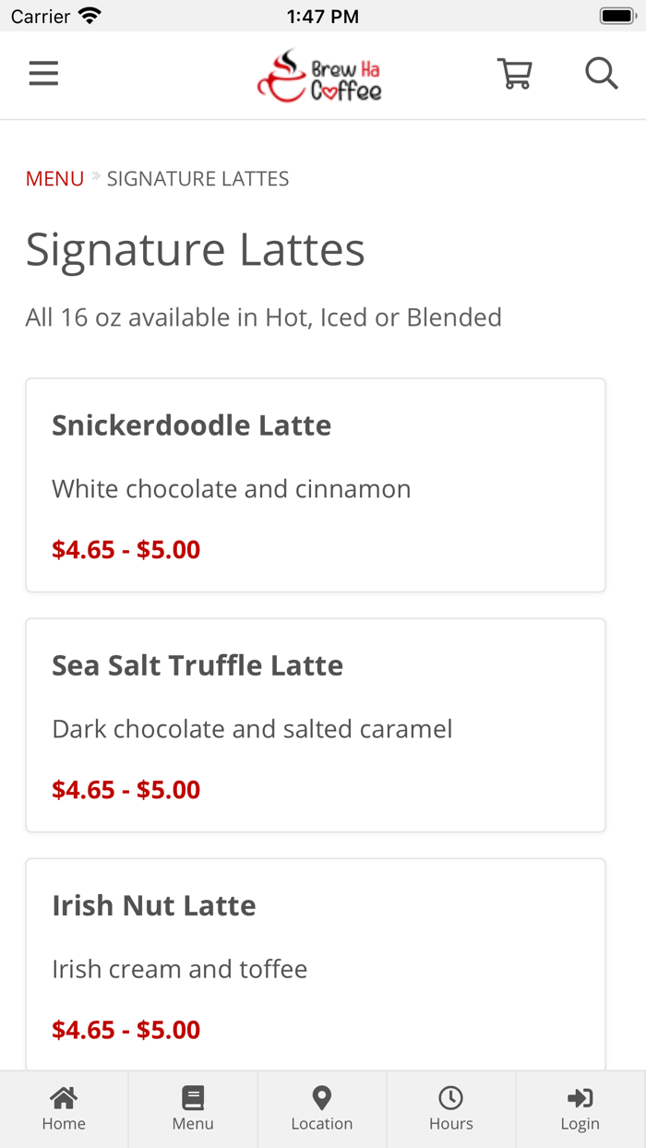Screen dimensions: 646x1148
Task: Tap the search magnifier icon
Action: pyautogui.click(x=601, y=73)
